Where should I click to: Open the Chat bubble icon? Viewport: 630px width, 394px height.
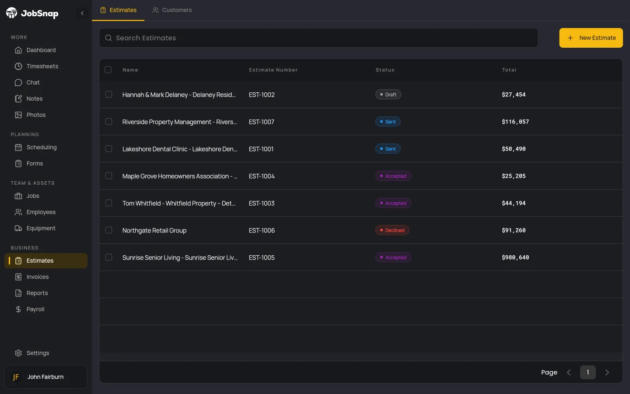tap(18, 83)
